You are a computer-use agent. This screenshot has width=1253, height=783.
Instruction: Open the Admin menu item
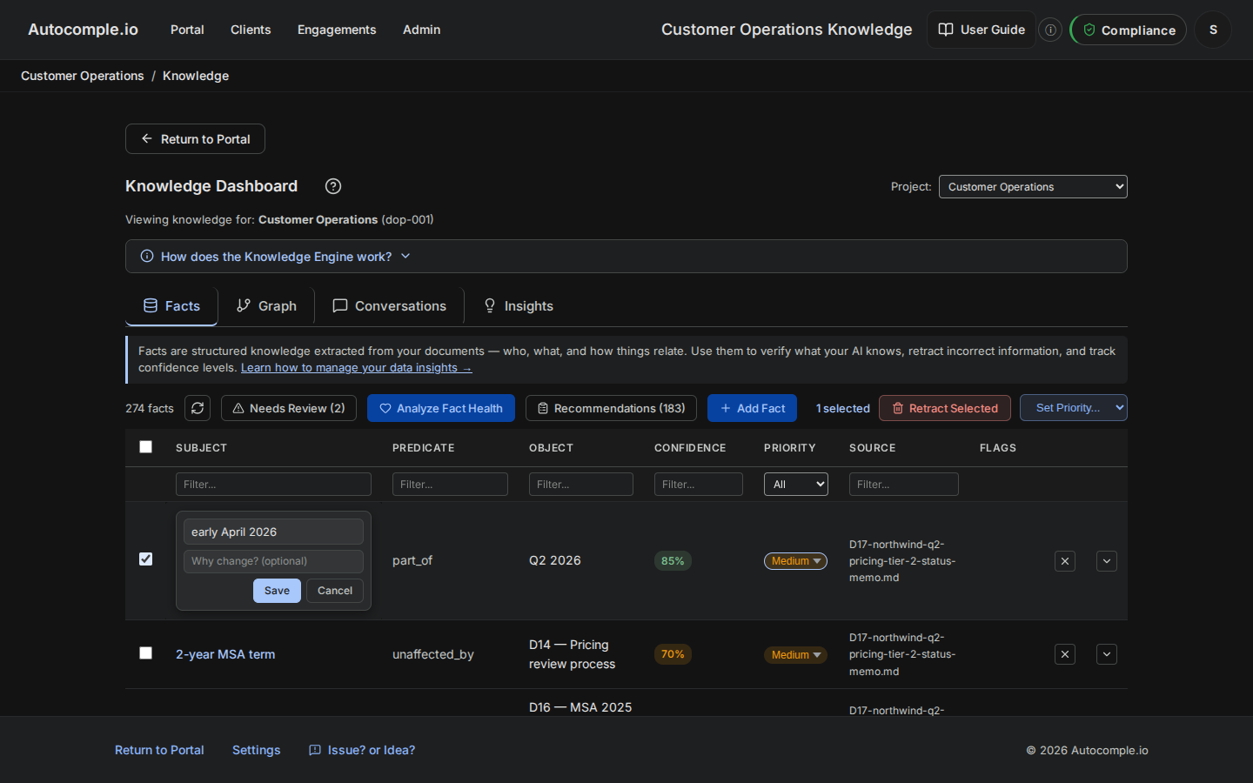click(421, 30)
